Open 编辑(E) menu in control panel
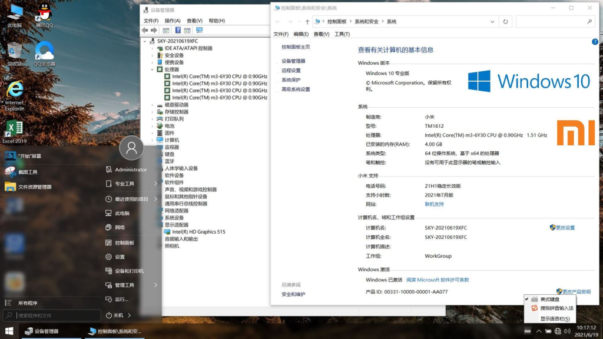Screen dimensions: 603x339 (301, 34)
